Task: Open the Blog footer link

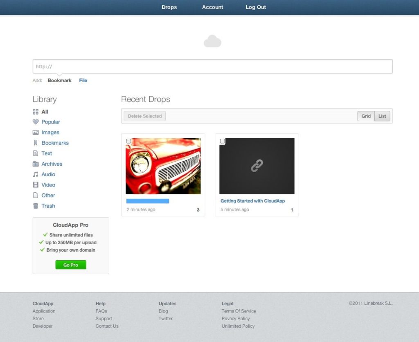Action: click(x=163, y=311)
